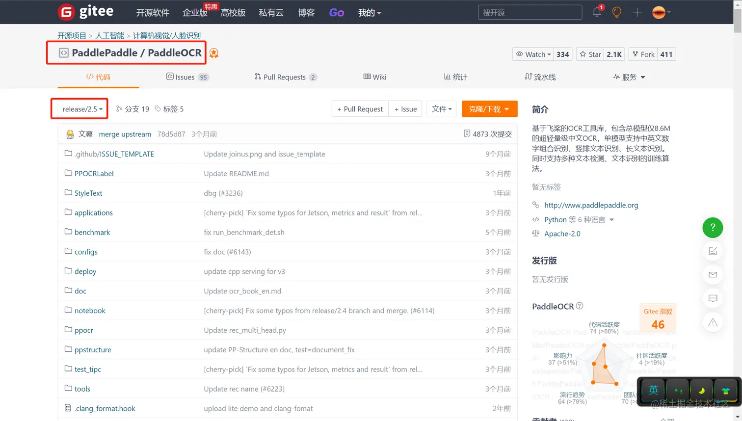Open the ppstructure folder
The image size is (742, 421).
click(93, 350)
